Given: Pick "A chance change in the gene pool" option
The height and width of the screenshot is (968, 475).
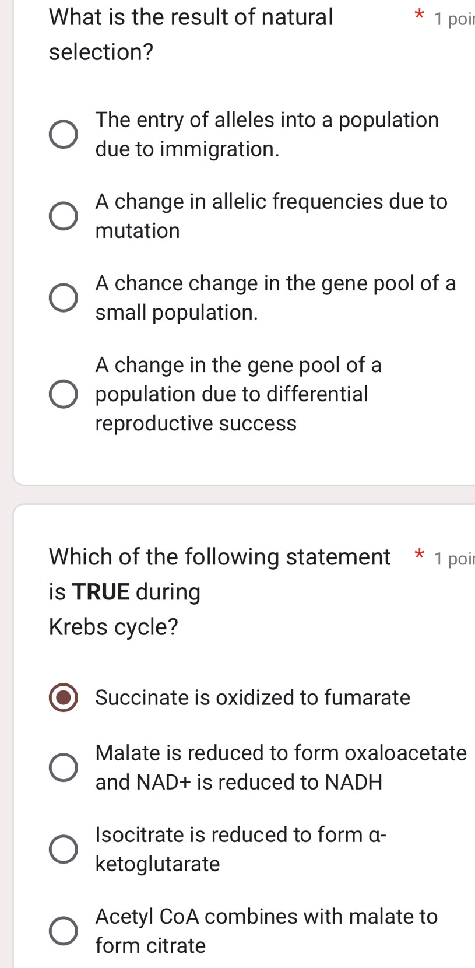Looking at the screenshot, I should click(63, 297).
